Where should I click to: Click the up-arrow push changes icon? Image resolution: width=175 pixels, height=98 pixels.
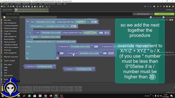151,7
